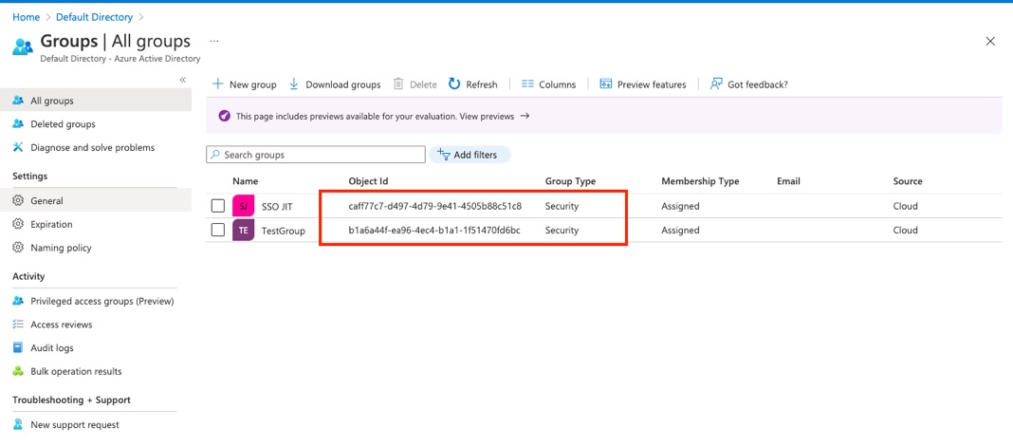Click the Group Type column header

pos(570,181)
